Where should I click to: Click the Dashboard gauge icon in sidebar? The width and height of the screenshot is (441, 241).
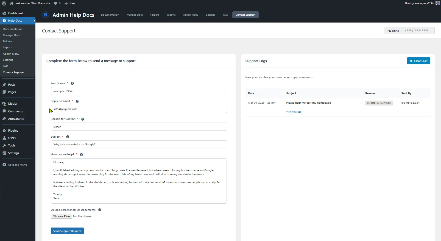point(4,13)
